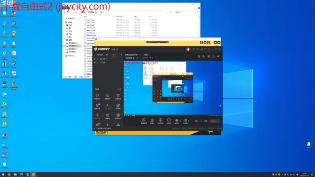Select item500.pak in the Explorer file list
Viewport: 315px width, 177px height.
coord(91,33)
